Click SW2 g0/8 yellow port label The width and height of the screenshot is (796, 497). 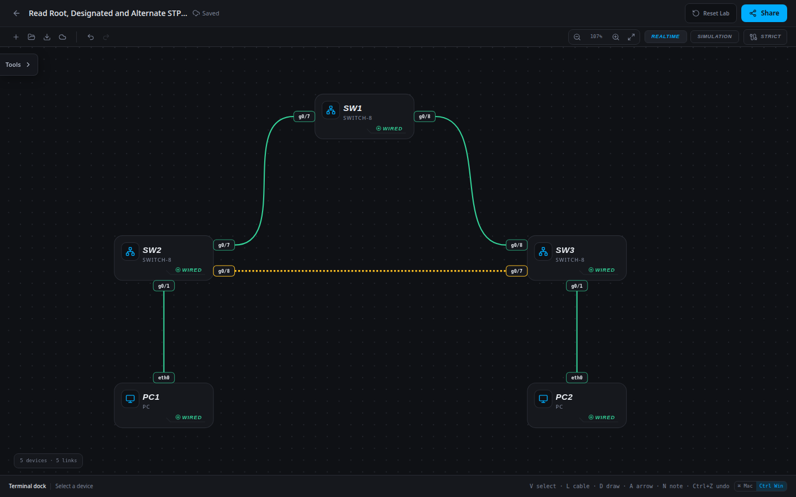[224, 271]
